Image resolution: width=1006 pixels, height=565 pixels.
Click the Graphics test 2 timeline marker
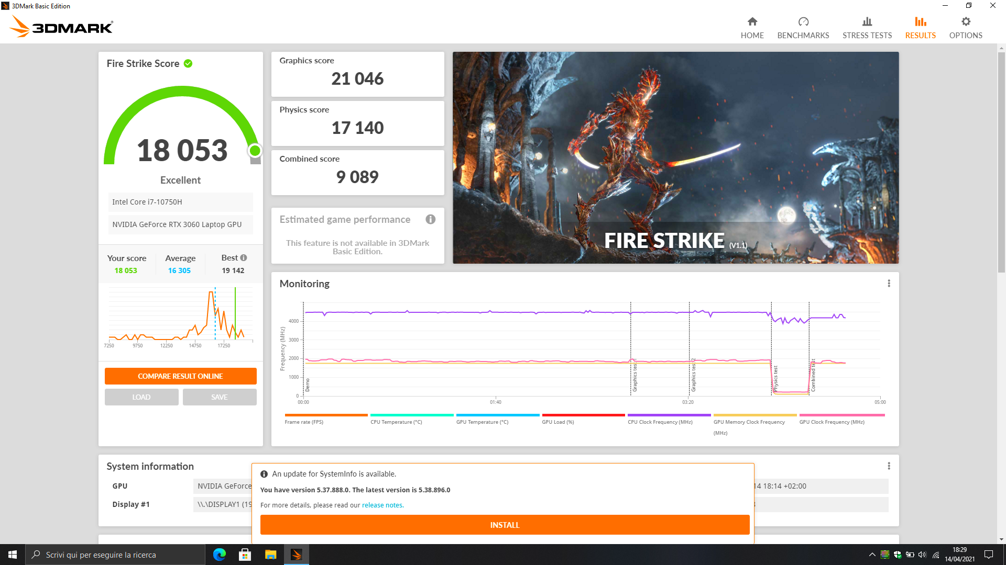pos(693,375)
